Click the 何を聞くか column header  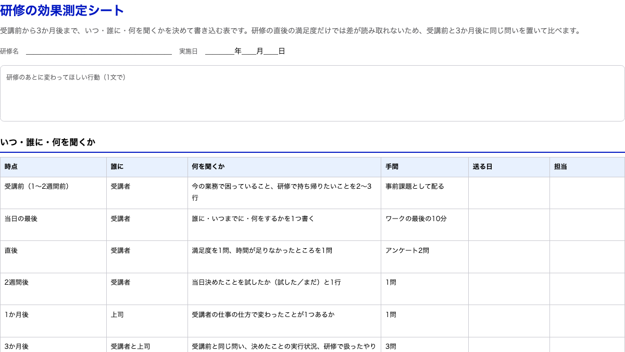tap(284, 167)
